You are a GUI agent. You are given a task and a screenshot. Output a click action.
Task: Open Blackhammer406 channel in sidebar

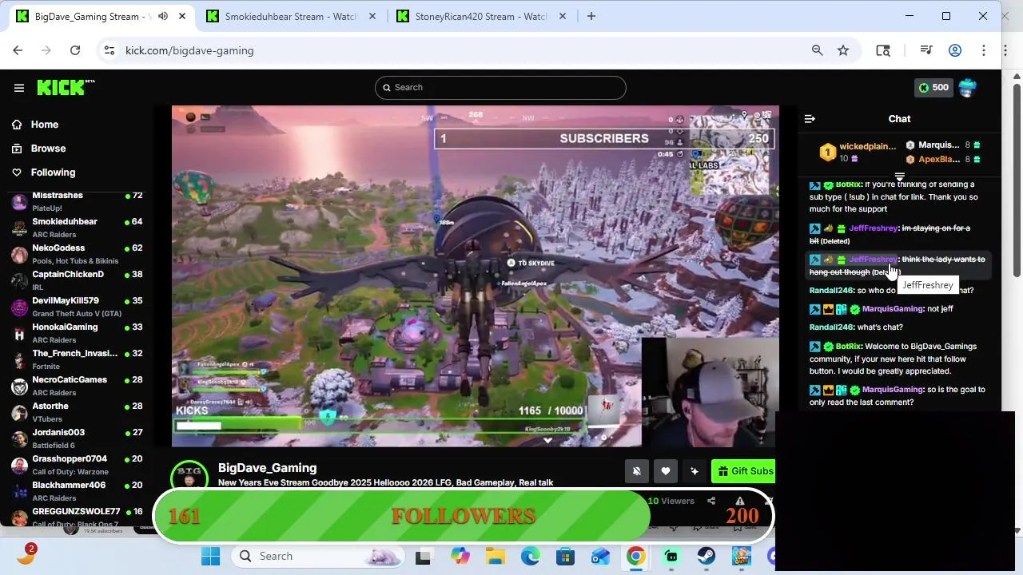tap(78, 491)
